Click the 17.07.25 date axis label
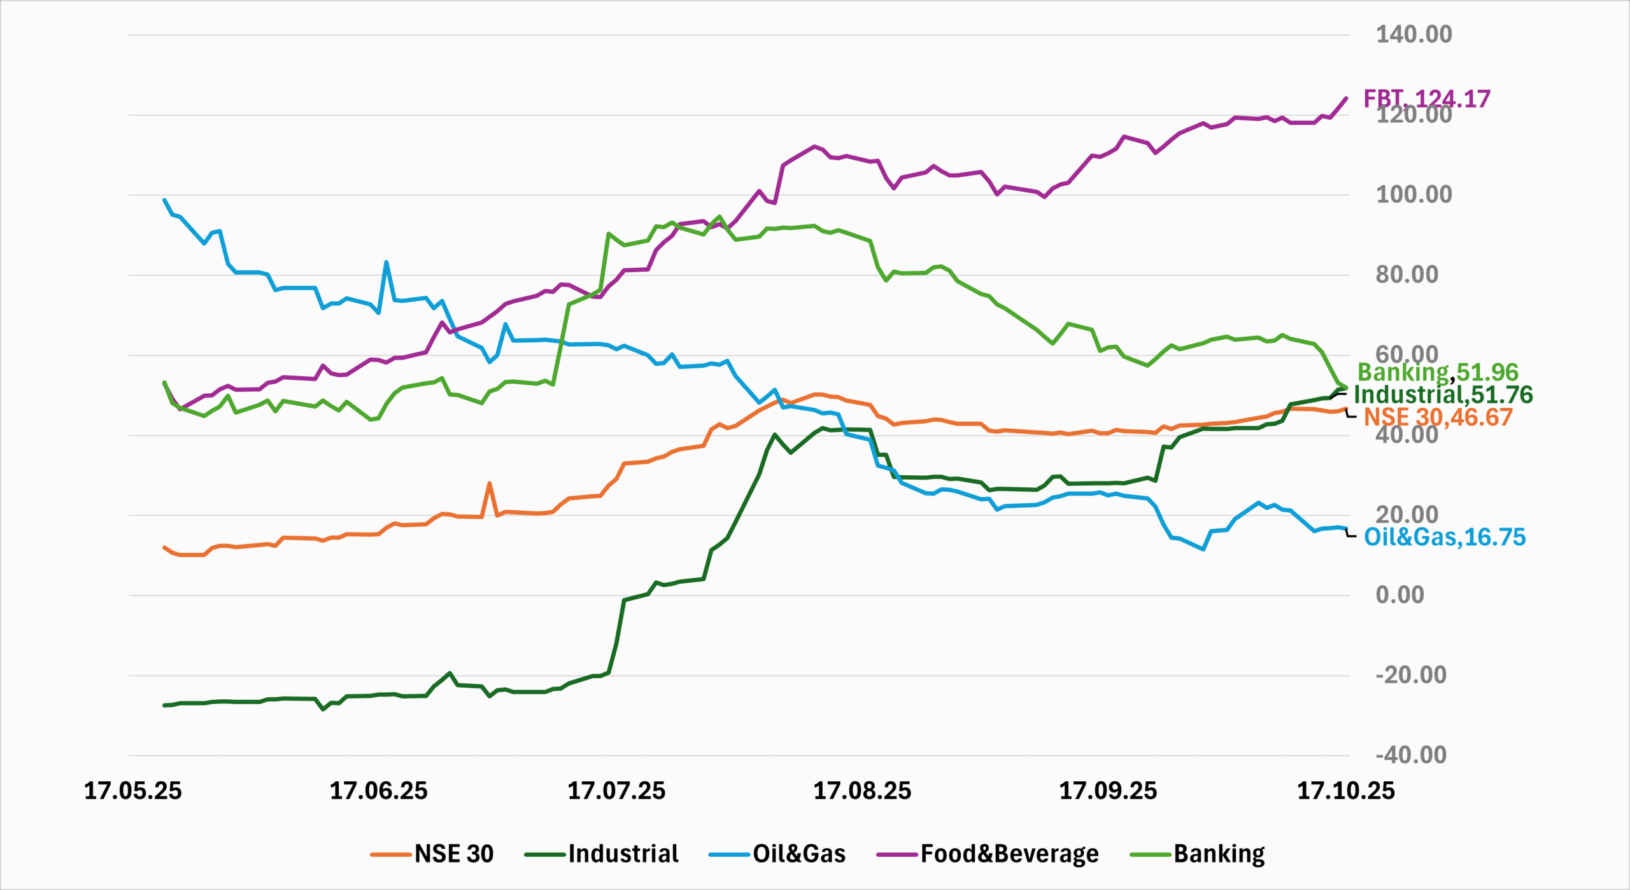1630x890 pixels. pos(616,791)
